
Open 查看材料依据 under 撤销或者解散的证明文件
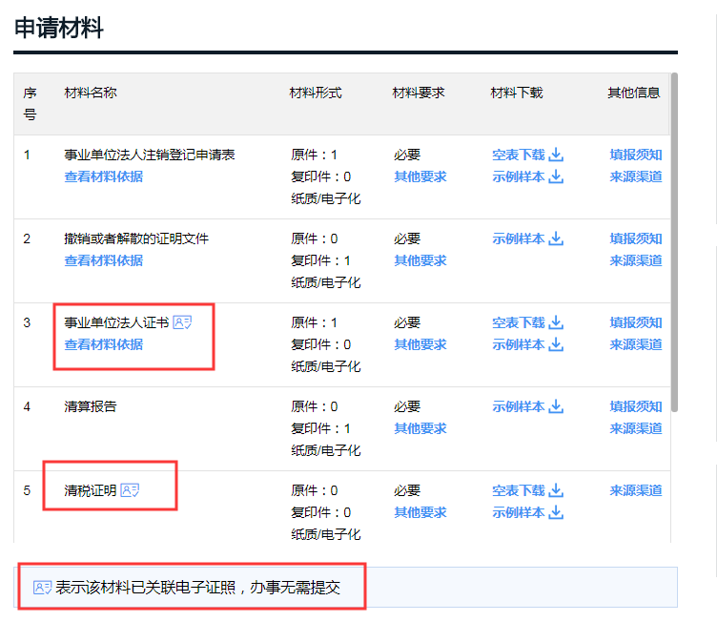coord(103,260)
